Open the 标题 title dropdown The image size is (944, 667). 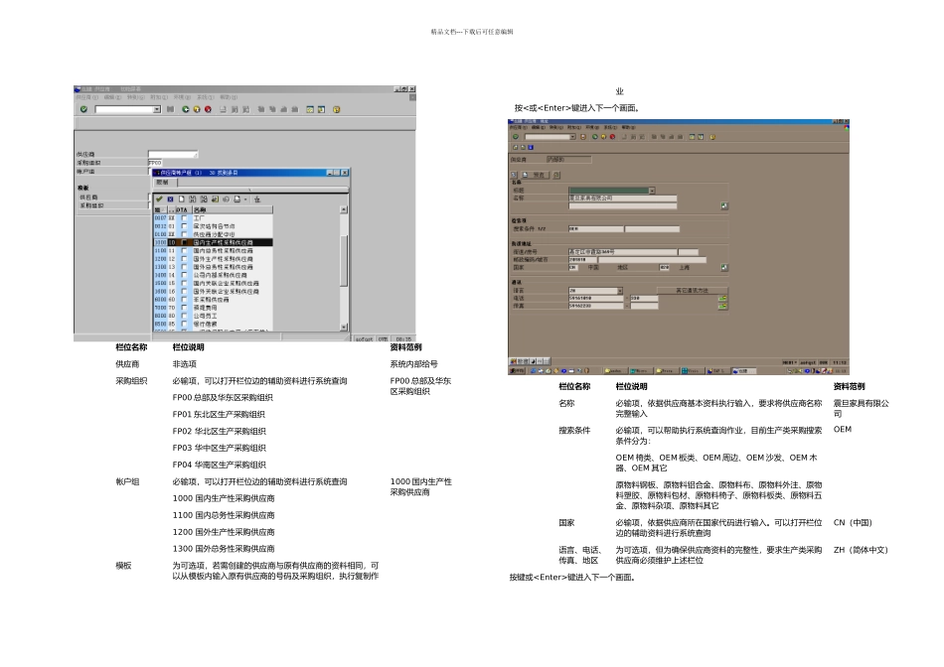tap(652, 191)
